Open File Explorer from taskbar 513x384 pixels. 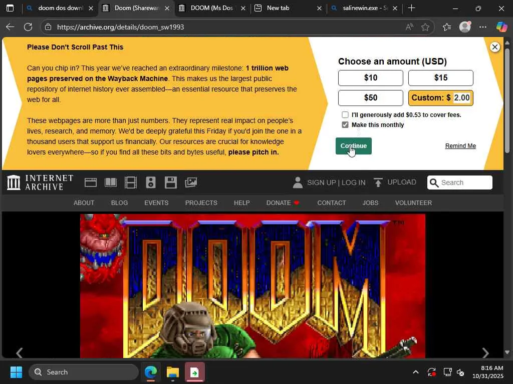[173, 372]
